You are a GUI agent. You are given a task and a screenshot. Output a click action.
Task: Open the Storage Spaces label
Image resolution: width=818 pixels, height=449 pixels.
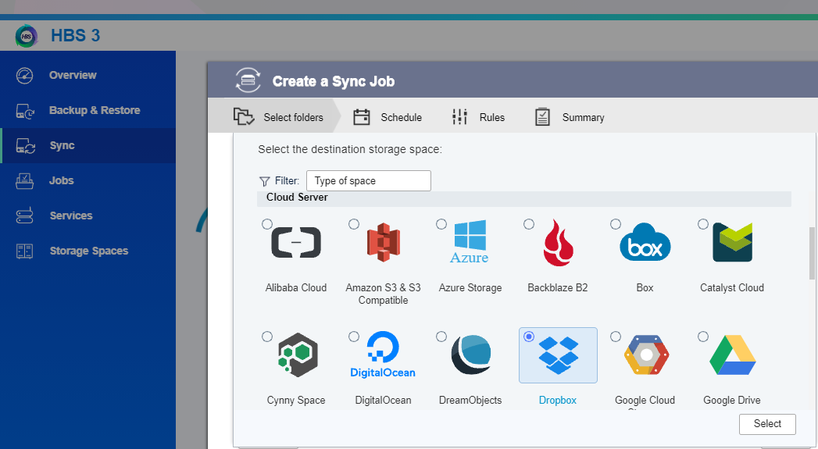click(89, 251)
